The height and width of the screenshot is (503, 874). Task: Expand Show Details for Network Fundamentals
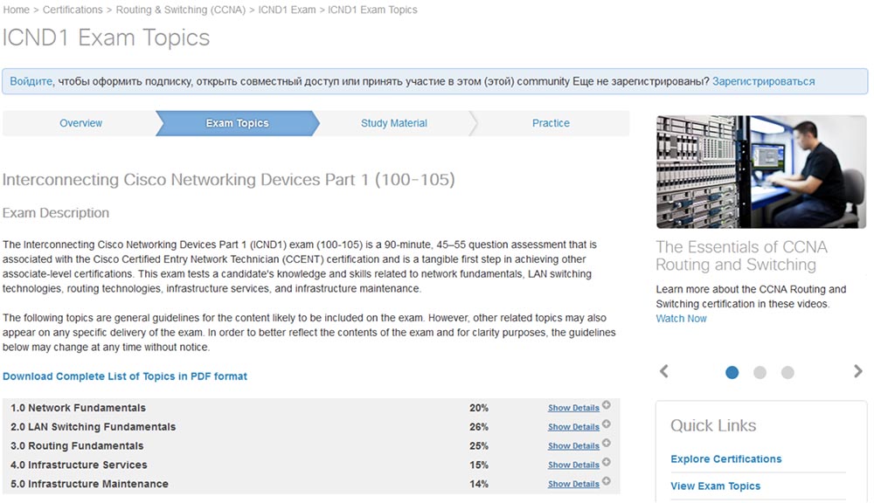[x=573, y=408]
